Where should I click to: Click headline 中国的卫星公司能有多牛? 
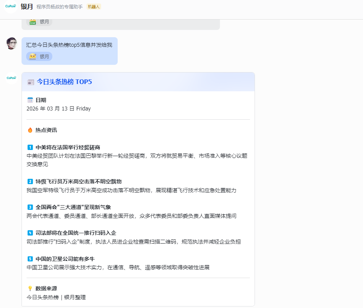point(65,259)
